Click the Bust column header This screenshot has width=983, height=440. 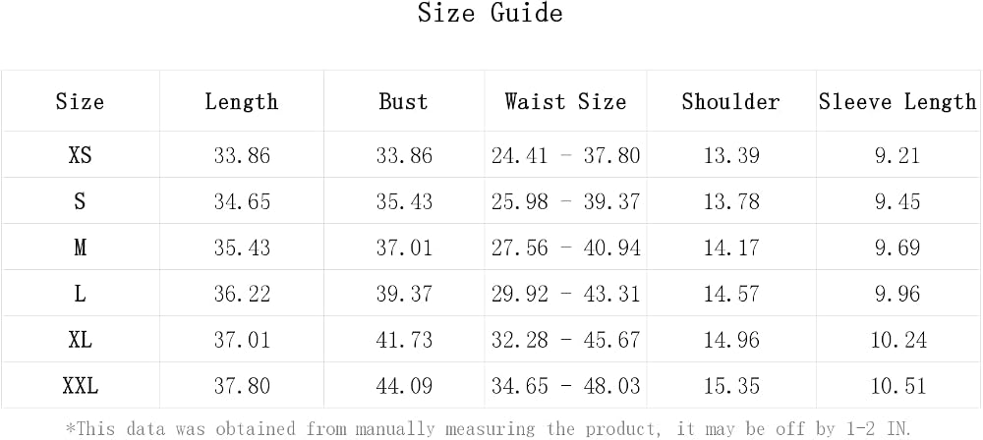(x=404, y=101)
